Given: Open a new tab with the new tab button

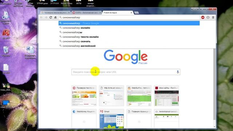Looking at the screenshot, I should tap(137, 13).
